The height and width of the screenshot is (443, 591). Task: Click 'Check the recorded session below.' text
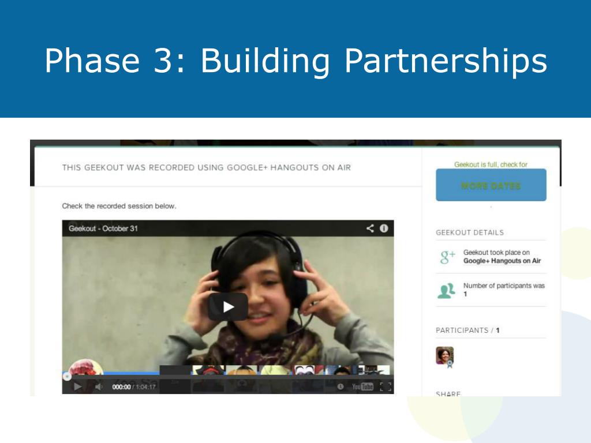pyautogui.click(x=119, y=206)
